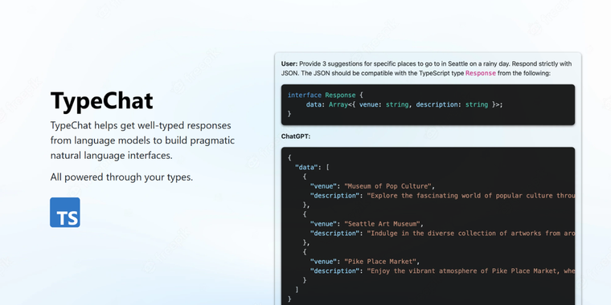The image size is (611, 305).
Task: Click the text 'natural language interfaces.'
Action: 112,156
